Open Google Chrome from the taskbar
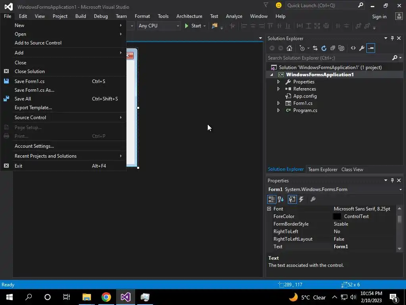 (106, 297)
